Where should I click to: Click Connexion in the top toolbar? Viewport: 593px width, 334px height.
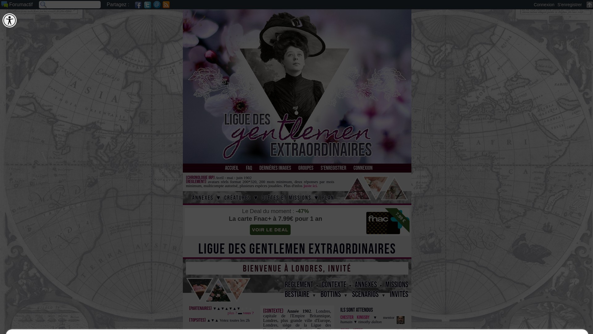[x=544, y=5]
